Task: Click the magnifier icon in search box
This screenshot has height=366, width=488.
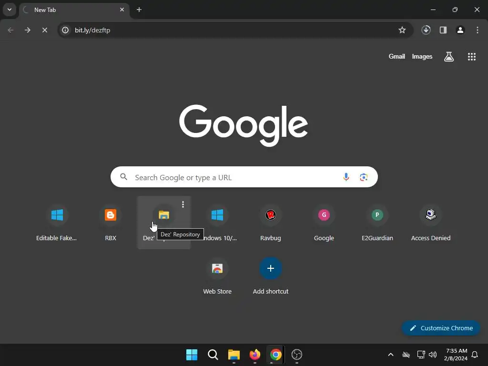Action: [x=124, y=177]
